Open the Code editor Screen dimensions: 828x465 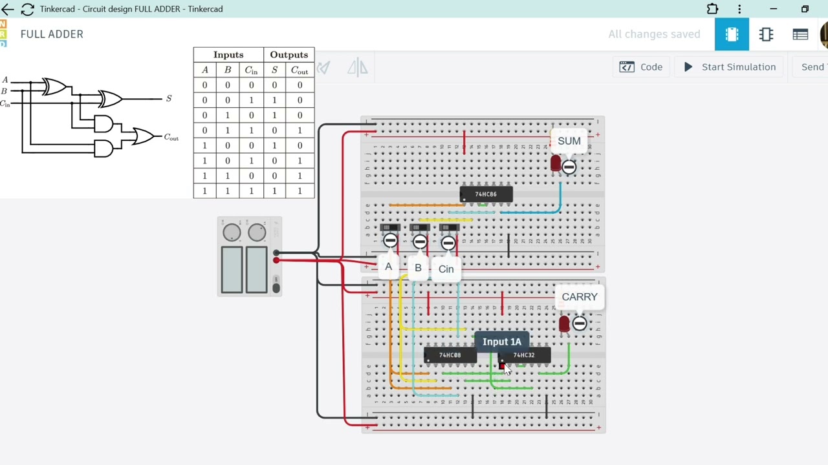tap(641, 67)
